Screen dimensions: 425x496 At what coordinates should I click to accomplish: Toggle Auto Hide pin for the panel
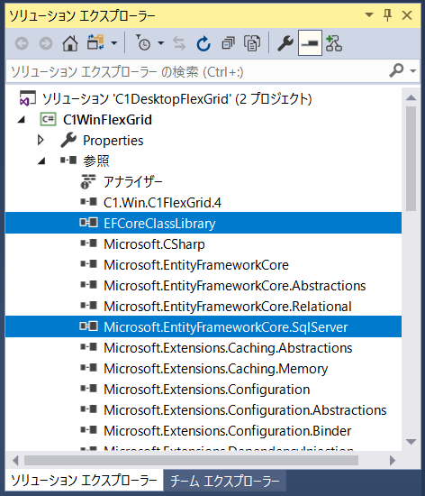pyautogui.click(x=388, y=14)
